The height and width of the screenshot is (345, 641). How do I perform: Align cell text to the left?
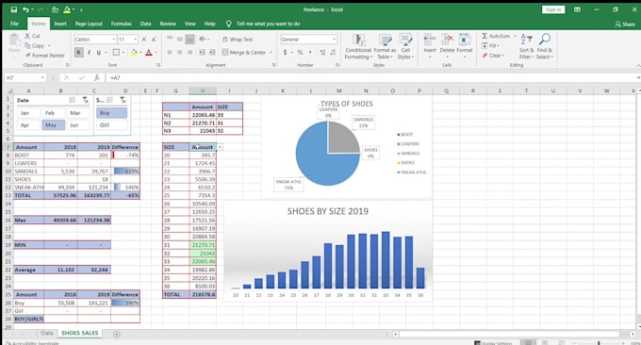point(170,53)
